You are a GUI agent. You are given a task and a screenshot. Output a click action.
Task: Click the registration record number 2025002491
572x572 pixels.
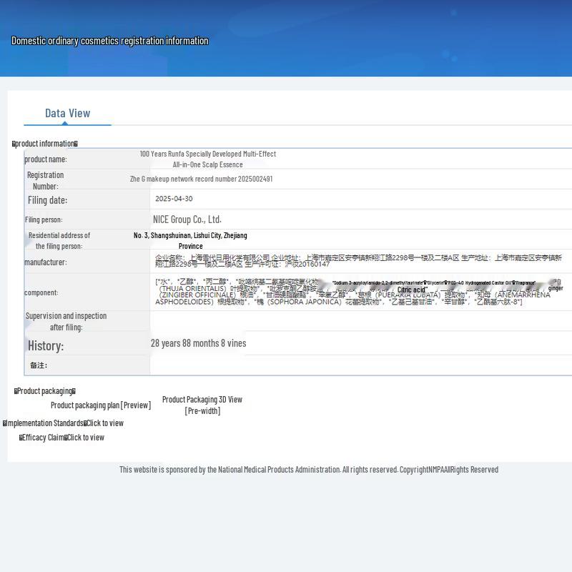(201, 179)
